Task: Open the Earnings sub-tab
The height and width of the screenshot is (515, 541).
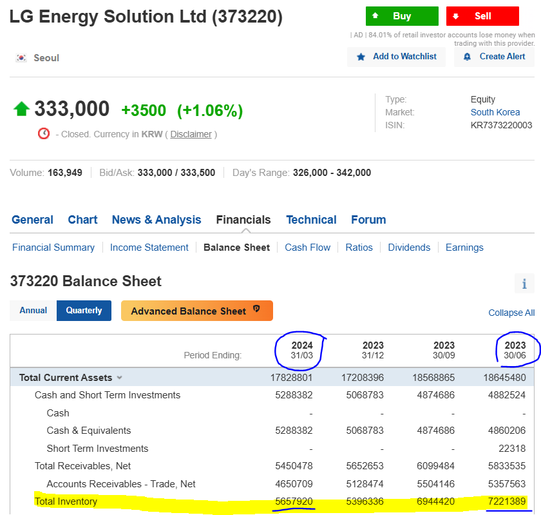Action: pyautogui.click(x=464, y=248)
